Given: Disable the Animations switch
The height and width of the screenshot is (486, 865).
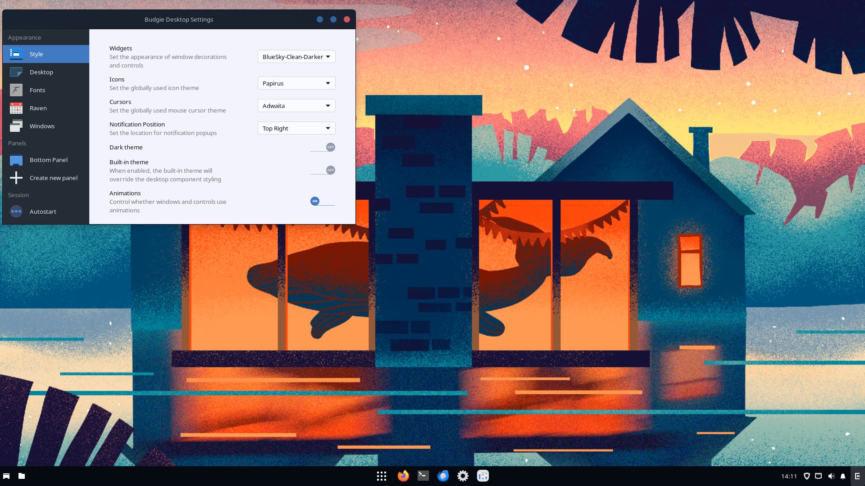Looking at the screenshot, I should [322, 201].
